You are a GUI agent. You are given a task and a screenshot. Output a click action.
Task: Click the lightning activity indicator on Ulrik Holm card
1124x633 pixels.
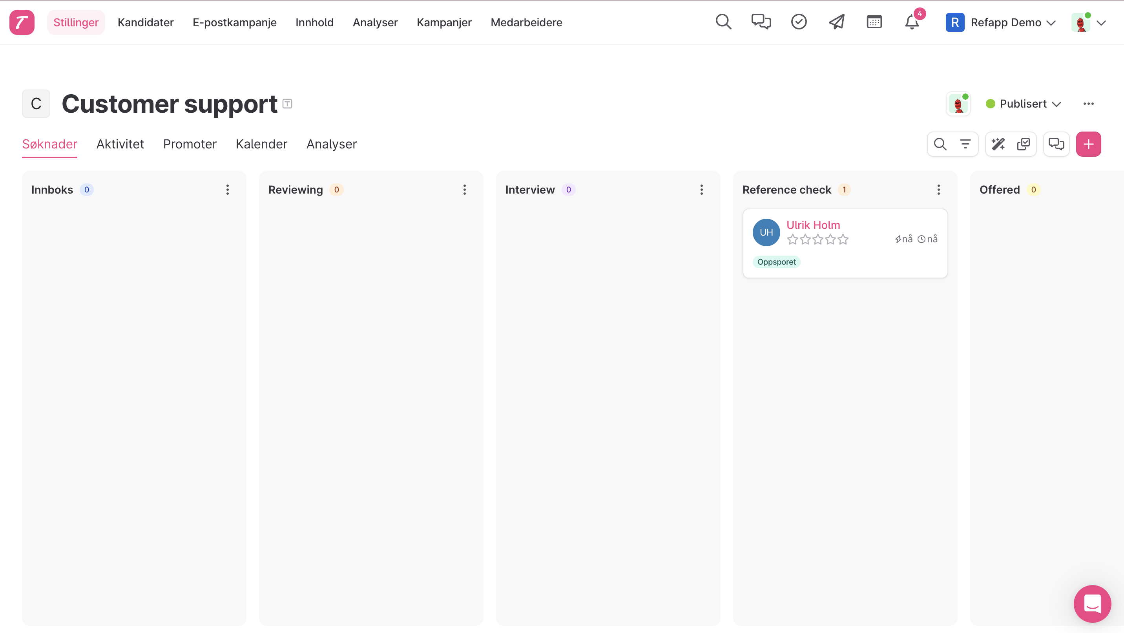click(904, 239)
